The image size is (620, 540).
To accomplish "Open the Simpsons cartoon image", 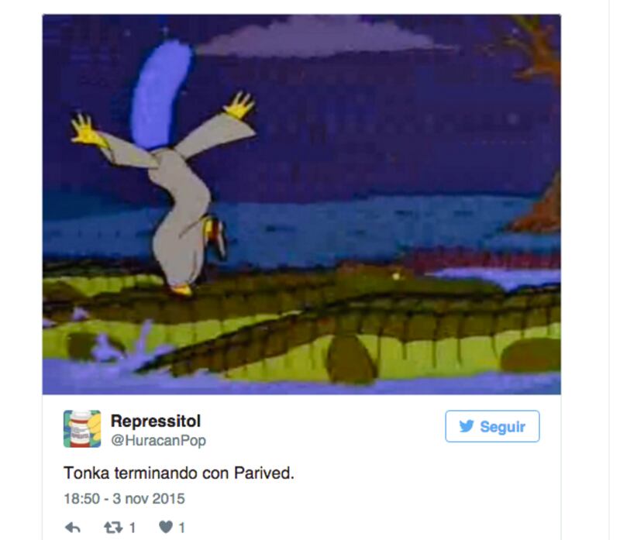I will [x=301, y=205].
